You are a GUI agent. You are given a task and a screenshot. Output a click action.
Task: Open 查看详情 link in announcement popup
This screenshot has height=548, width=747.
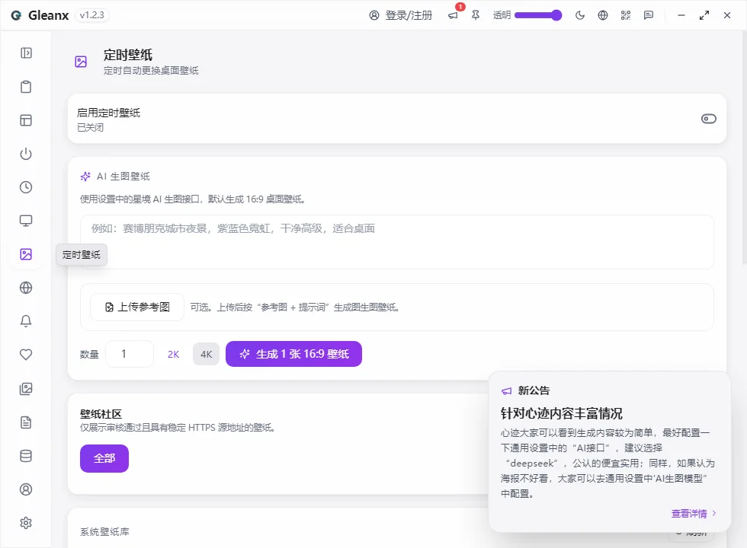pyautogui.click(x=693, y=513)
